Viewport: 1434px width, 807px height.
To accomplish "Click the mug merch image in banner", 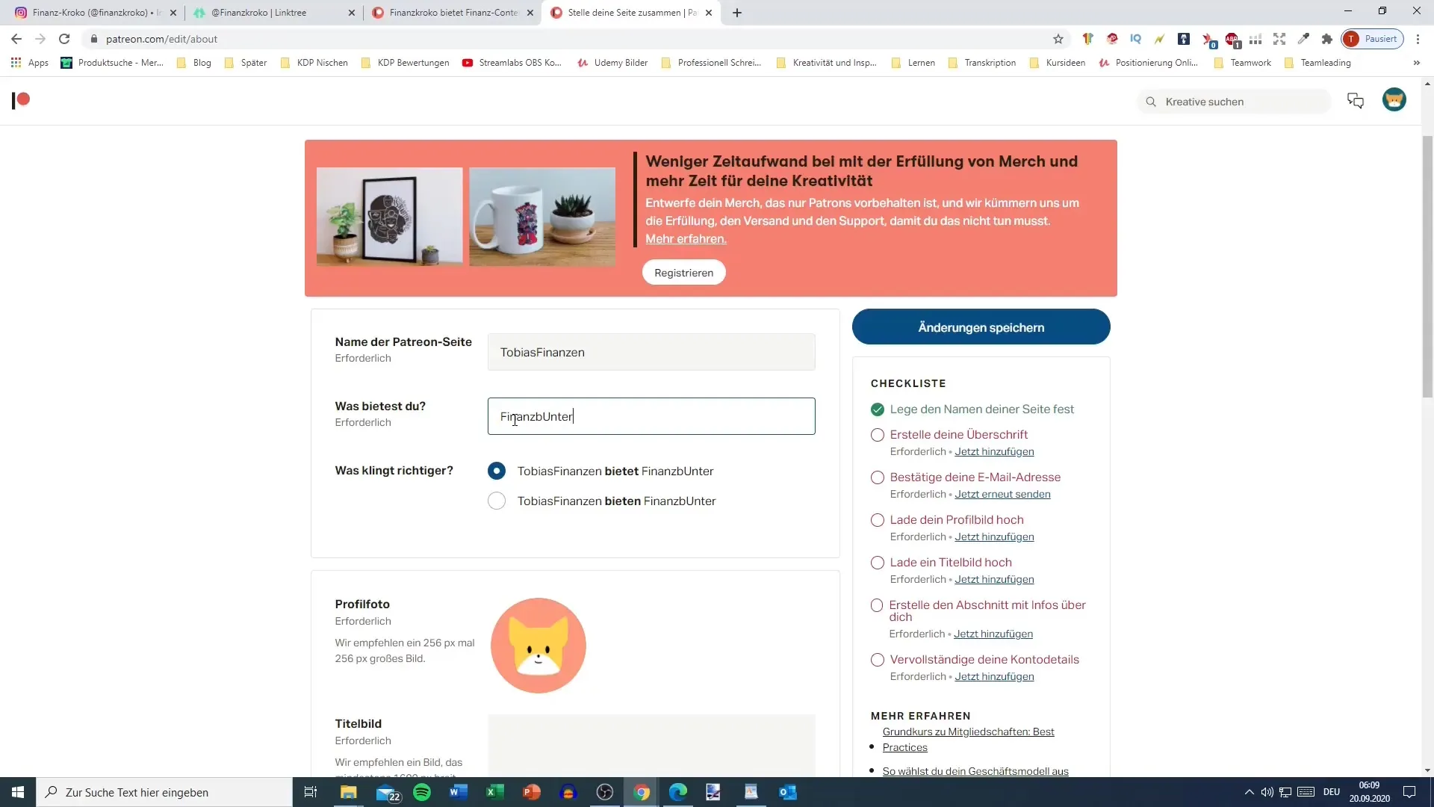I will [x=542, y=217].
